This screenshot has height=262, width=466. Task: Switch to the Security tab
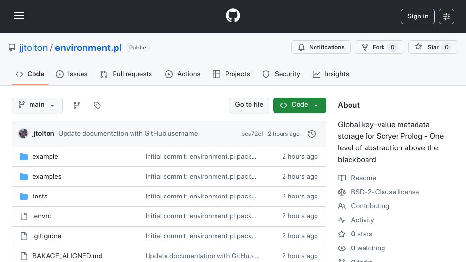coord(281,74)
